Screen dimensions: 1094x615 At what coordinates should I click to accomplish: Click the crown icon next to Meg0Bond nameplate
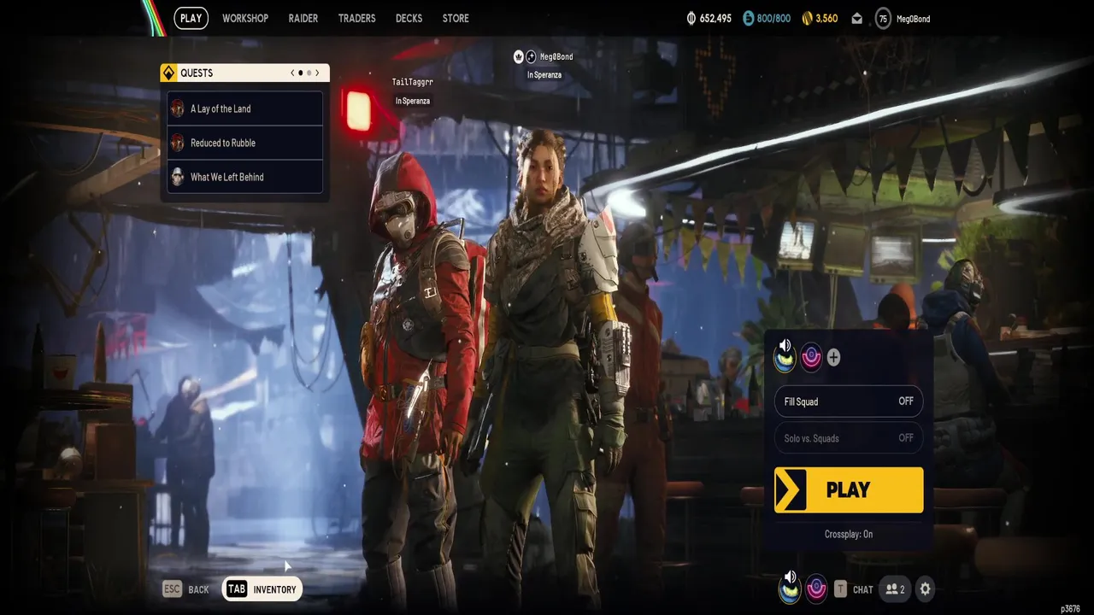pos(518,56)
